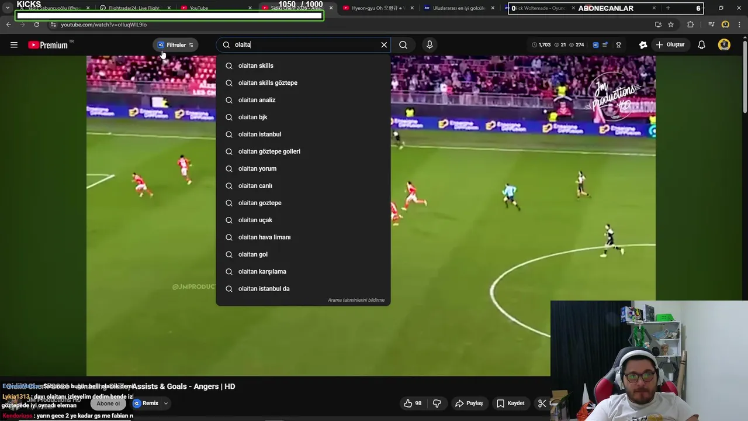Go to the YouTube Premium home logo
The width and height of the screenshot is (748, 421).
coord(49,45)
